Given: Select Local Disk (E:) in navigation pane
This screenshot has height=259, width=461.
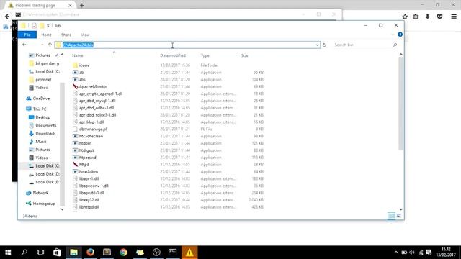Looking at the screenshot, I should (44, 182).
